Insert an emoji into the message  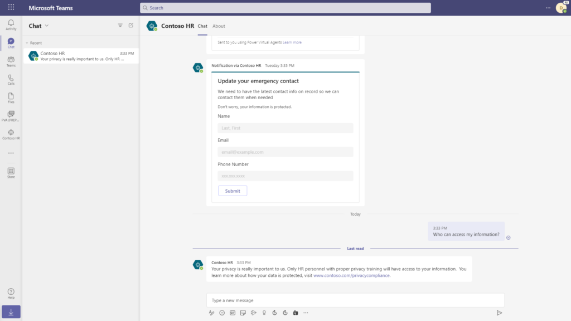coord(221,313)
